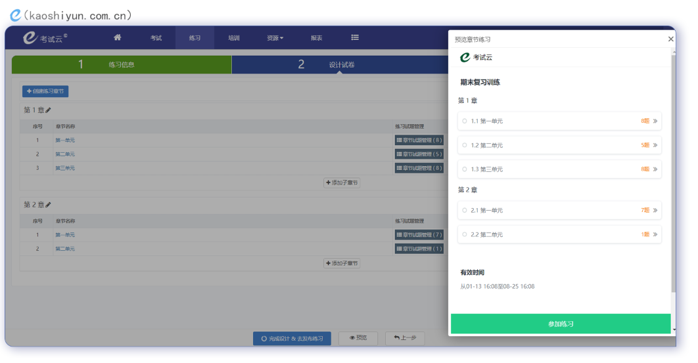Screen dimensions: 698x363
Task: Select radio circle for 2.2 第二单元
Action: [x=465, y=234]
